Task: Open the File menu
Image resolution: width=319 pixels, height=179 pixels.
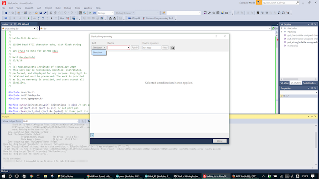Action: pyautogui.click(x=4, y=8)
